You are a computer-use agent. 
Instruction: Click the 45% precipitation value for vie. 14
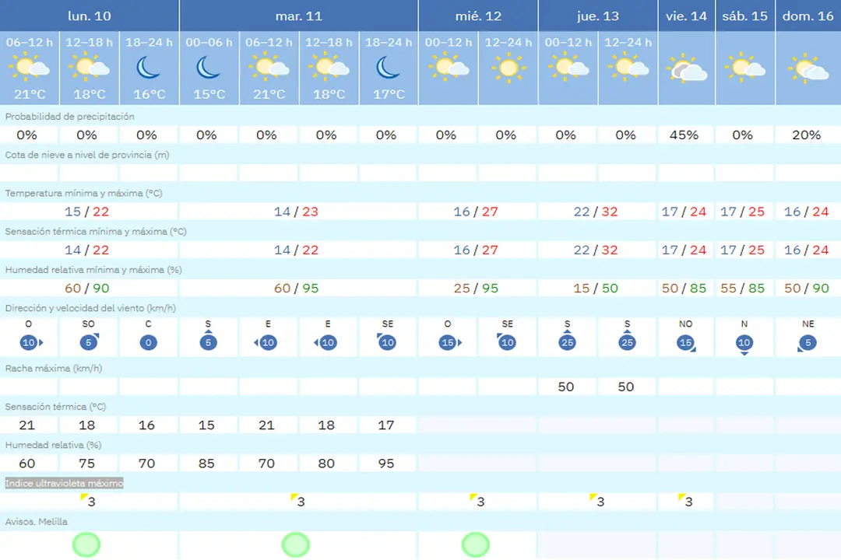(684, 135)
